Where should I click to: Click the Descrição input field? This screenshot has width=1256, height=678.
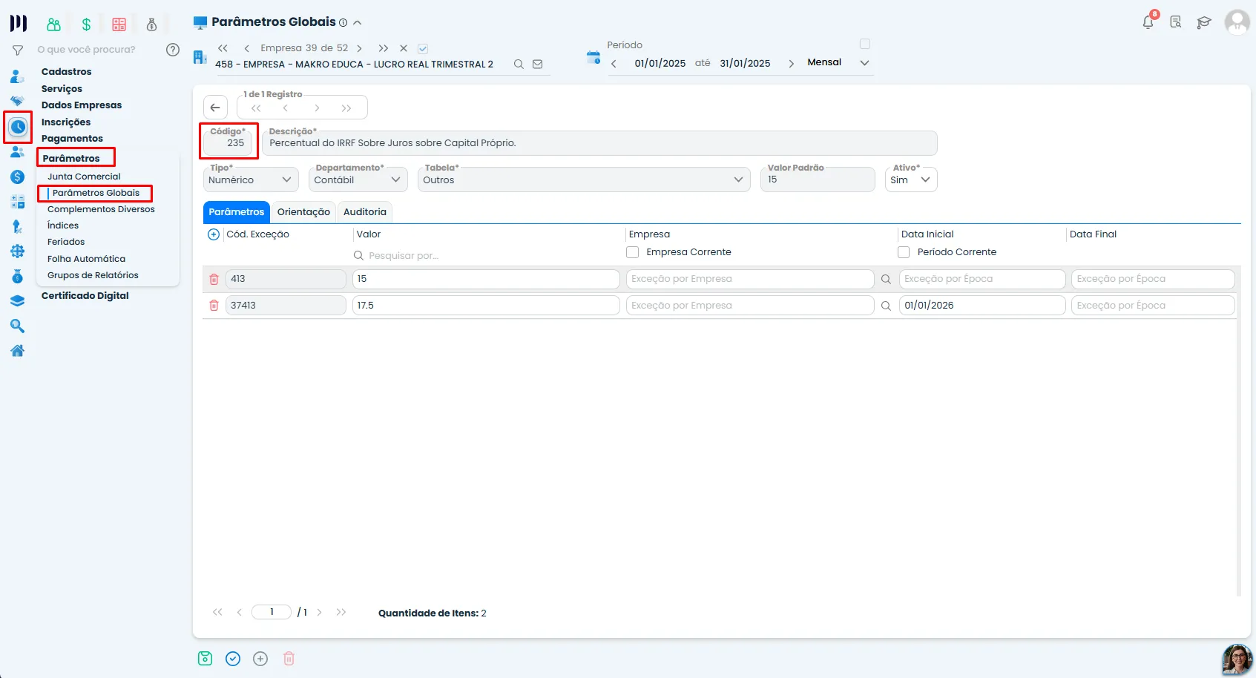[x=599, y=143]
